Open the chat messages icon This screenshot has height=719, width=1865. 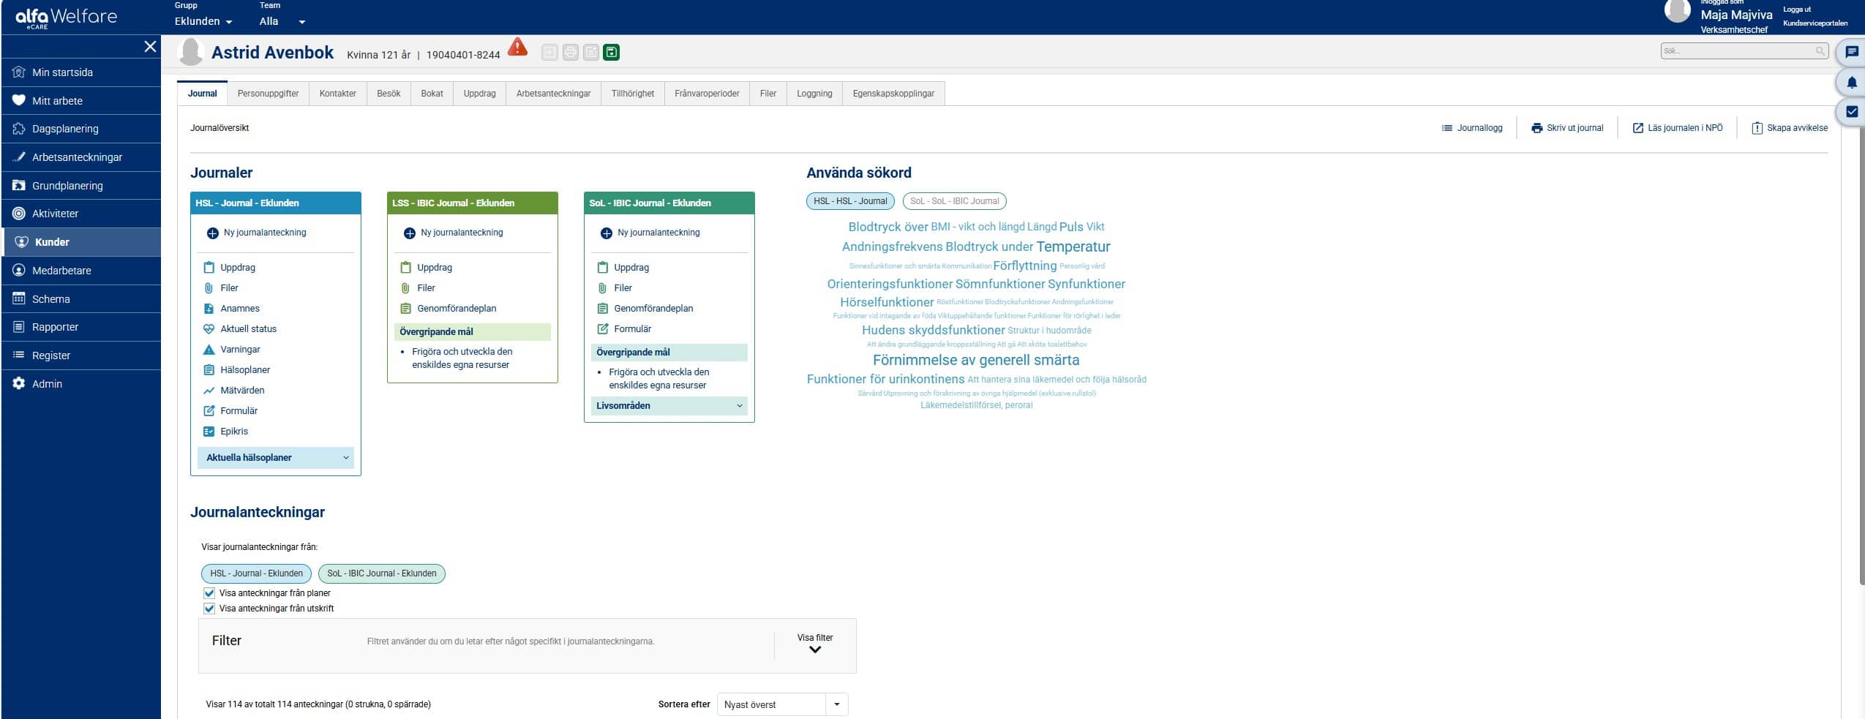click(x=1851, y=52)
